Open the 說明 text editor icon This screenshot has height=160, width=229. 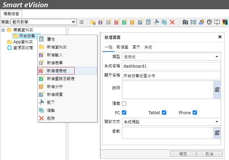tap(217, 90)
